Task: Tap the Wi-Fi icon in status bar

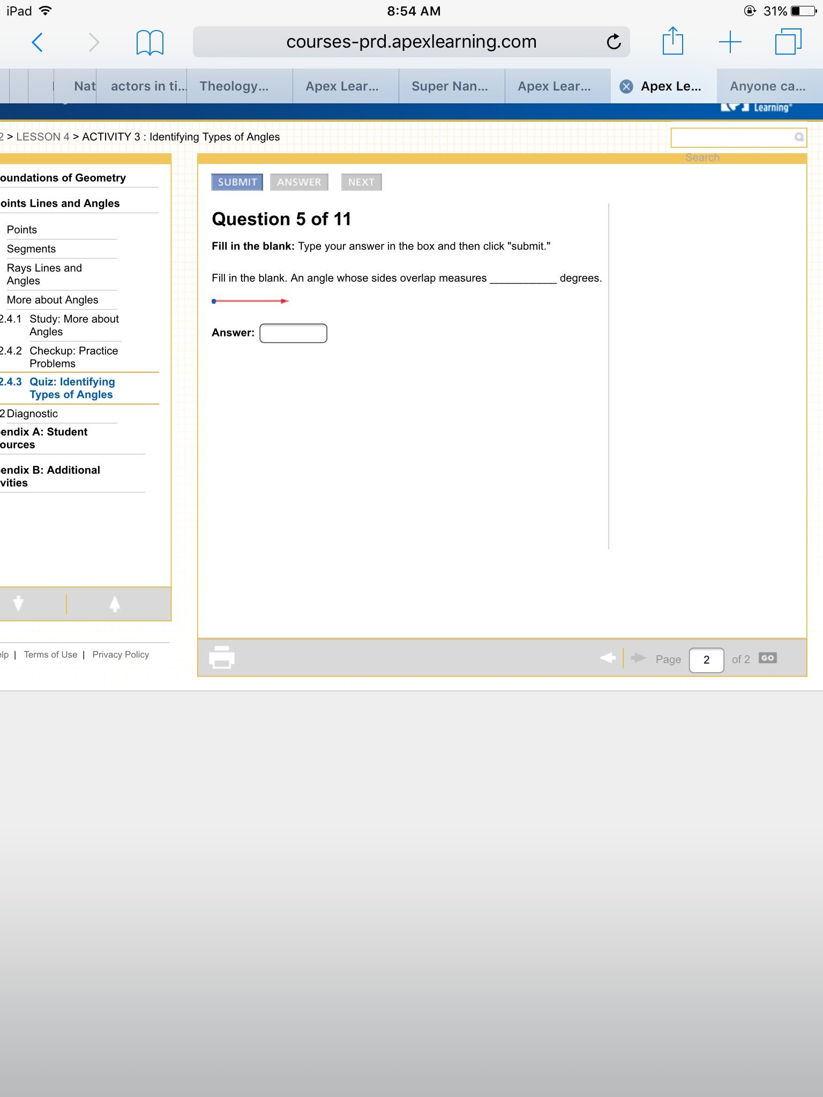Action: pos(46,10)
